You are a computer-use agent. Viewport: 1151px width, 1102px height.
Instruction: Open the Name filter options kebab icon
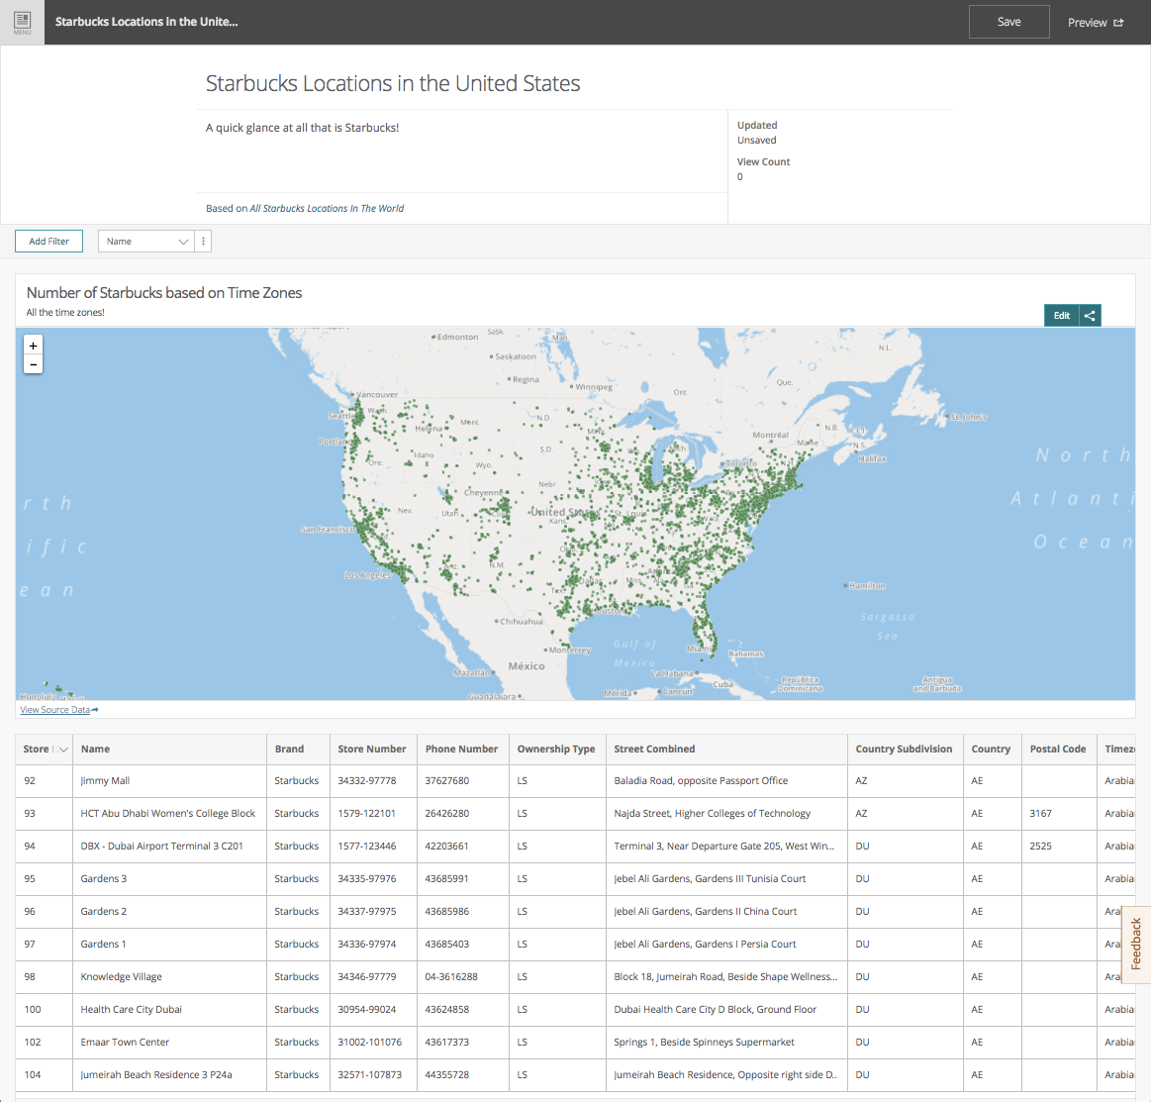tap(203, 241)
